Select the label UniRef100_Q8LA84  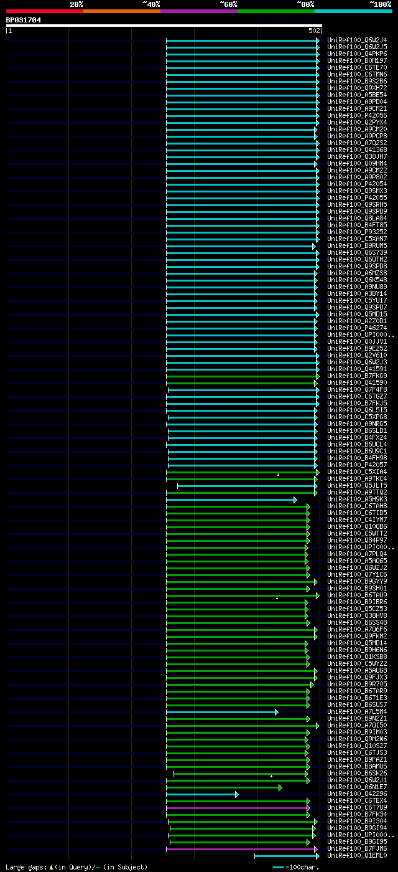pos(357,218)
